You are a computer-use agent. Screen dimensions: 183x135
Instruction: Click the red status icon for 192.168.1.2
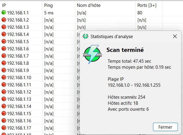pos(4,20)
